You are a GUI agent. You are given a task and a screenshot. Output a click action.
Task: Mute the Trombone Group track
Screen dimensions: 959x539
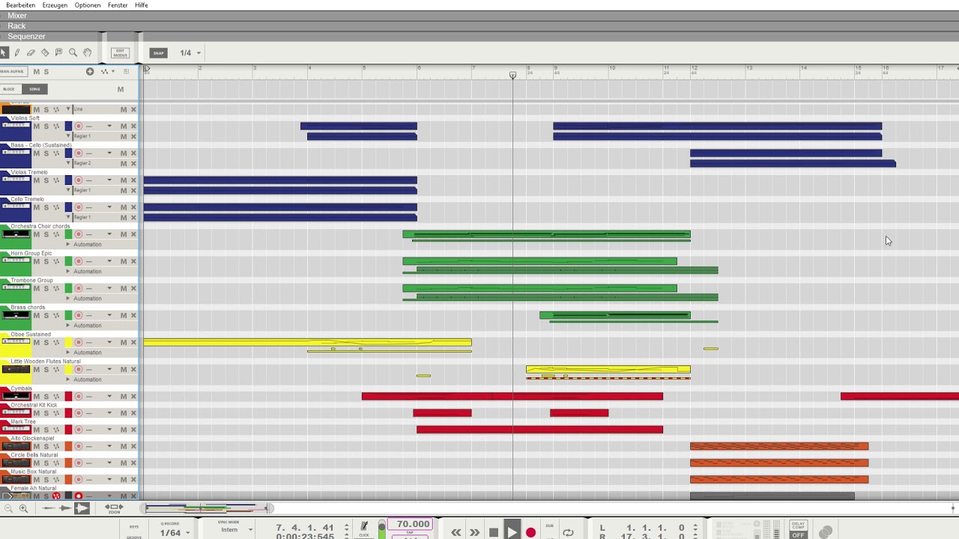click(36, 288)
